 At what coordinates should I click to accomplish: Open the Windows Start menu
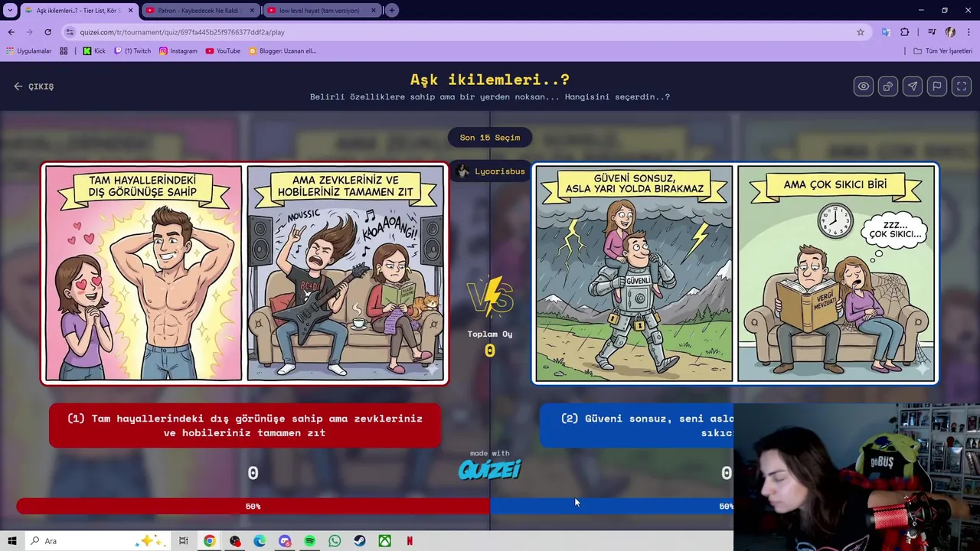[x=11, y=541]
